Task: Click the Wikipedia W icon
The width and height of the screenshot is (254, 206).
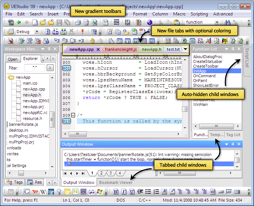Action: coord(43,192)
